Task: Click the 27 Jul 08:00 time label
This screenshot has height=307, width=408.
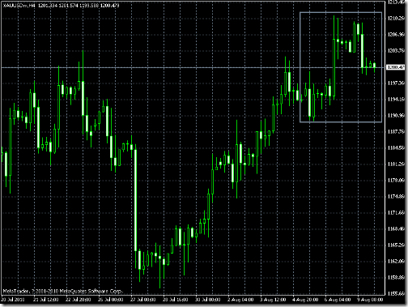Action: coord(143,300)
